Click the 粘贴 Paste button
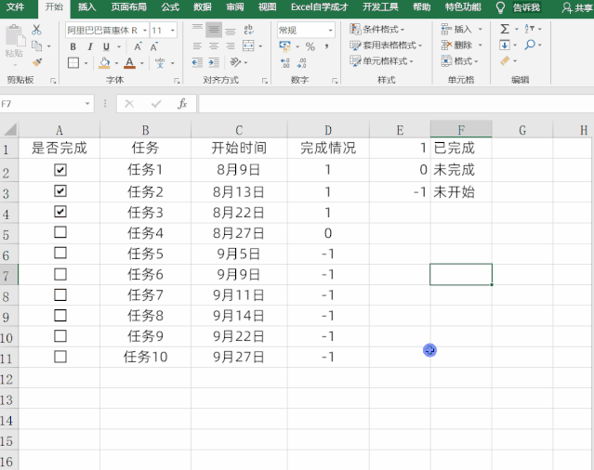Screen dimensions: 594x470 (15, 41)
